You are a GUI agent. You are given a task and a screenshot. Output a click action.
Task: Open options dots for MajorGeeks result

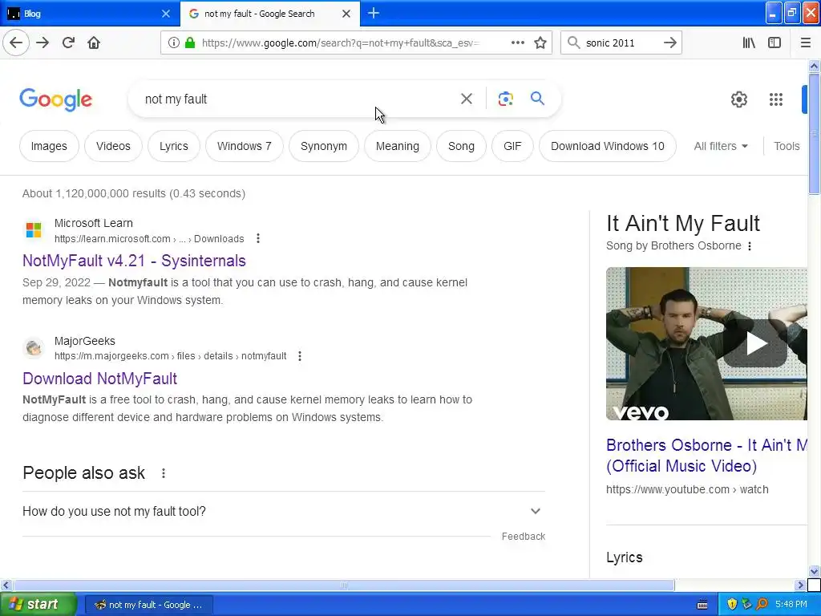[300, 355]
